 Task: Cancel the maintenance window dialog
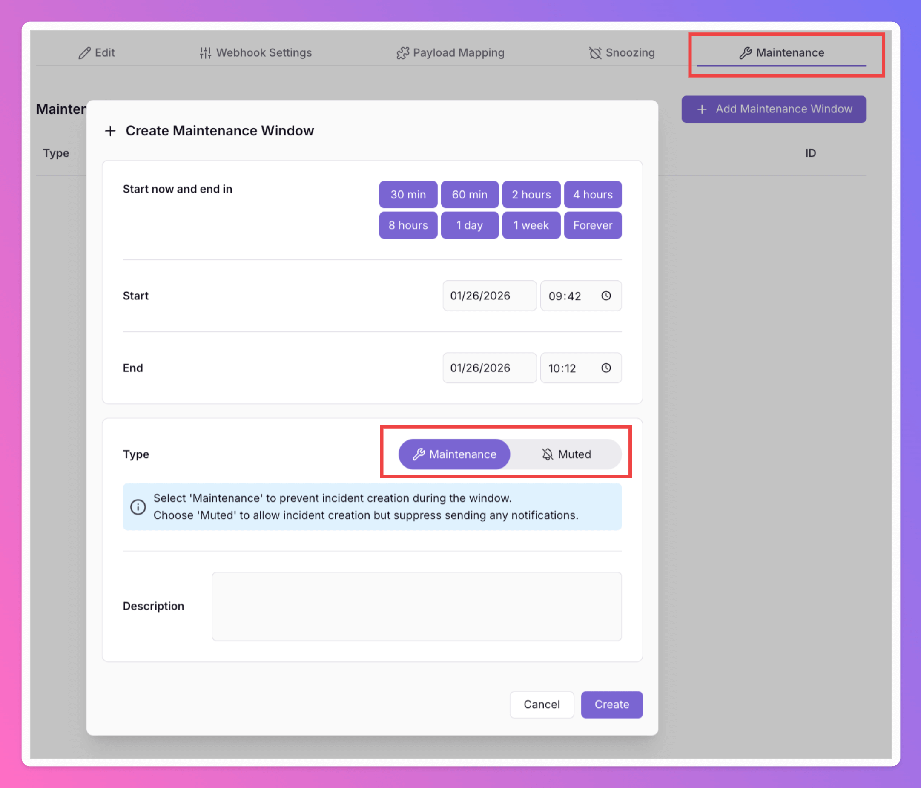(541, 705)
